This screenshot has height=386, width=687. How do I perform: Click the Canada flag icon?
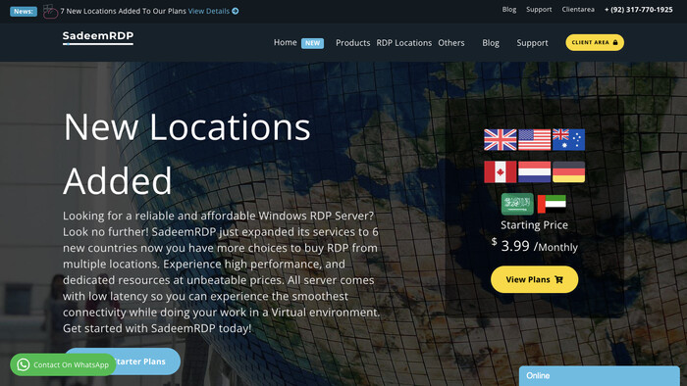click(x=500, y=172)
